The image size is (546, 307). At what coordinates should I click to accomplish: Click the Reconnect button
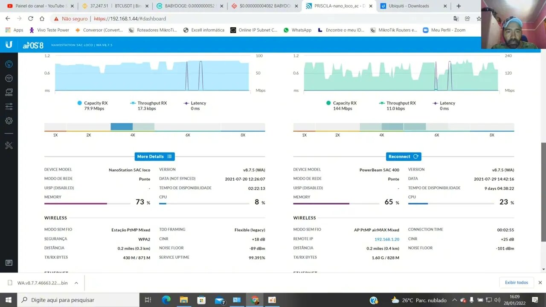coord(404,156)
